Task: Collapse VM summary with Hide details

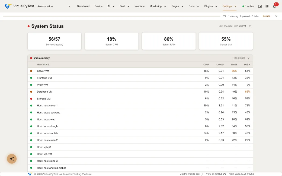Action: point(241,58)
